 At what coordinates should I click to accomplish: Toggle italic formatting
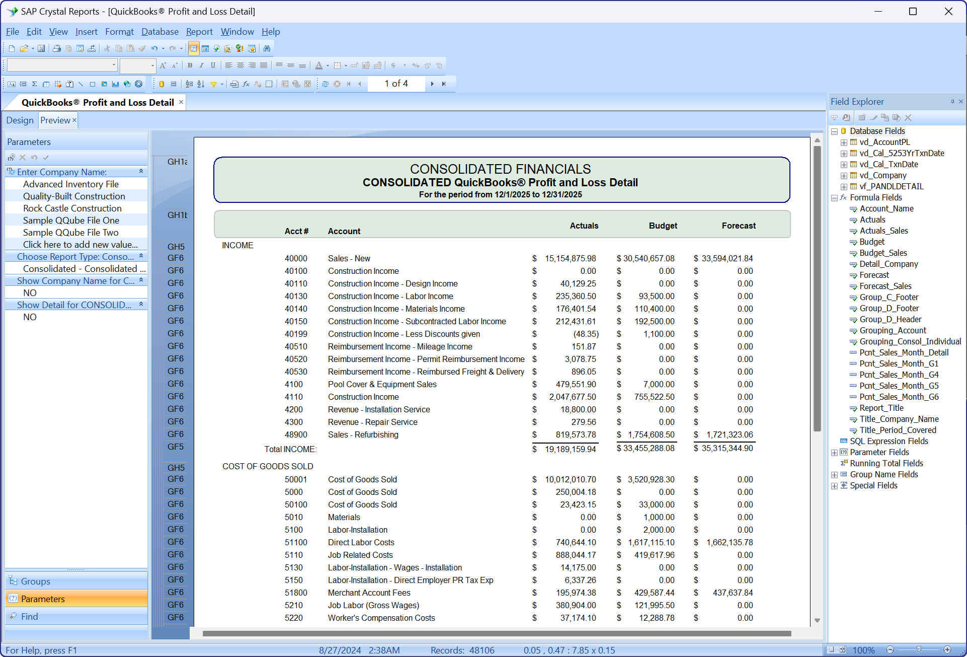pyautogui.click(x=201, y=65)
